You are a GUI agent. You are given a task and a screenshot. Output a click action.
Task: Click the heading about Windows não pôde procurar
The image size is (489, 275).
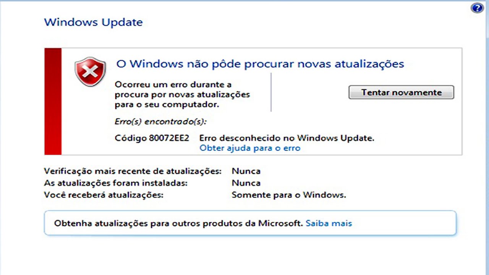tap(260, 64)
